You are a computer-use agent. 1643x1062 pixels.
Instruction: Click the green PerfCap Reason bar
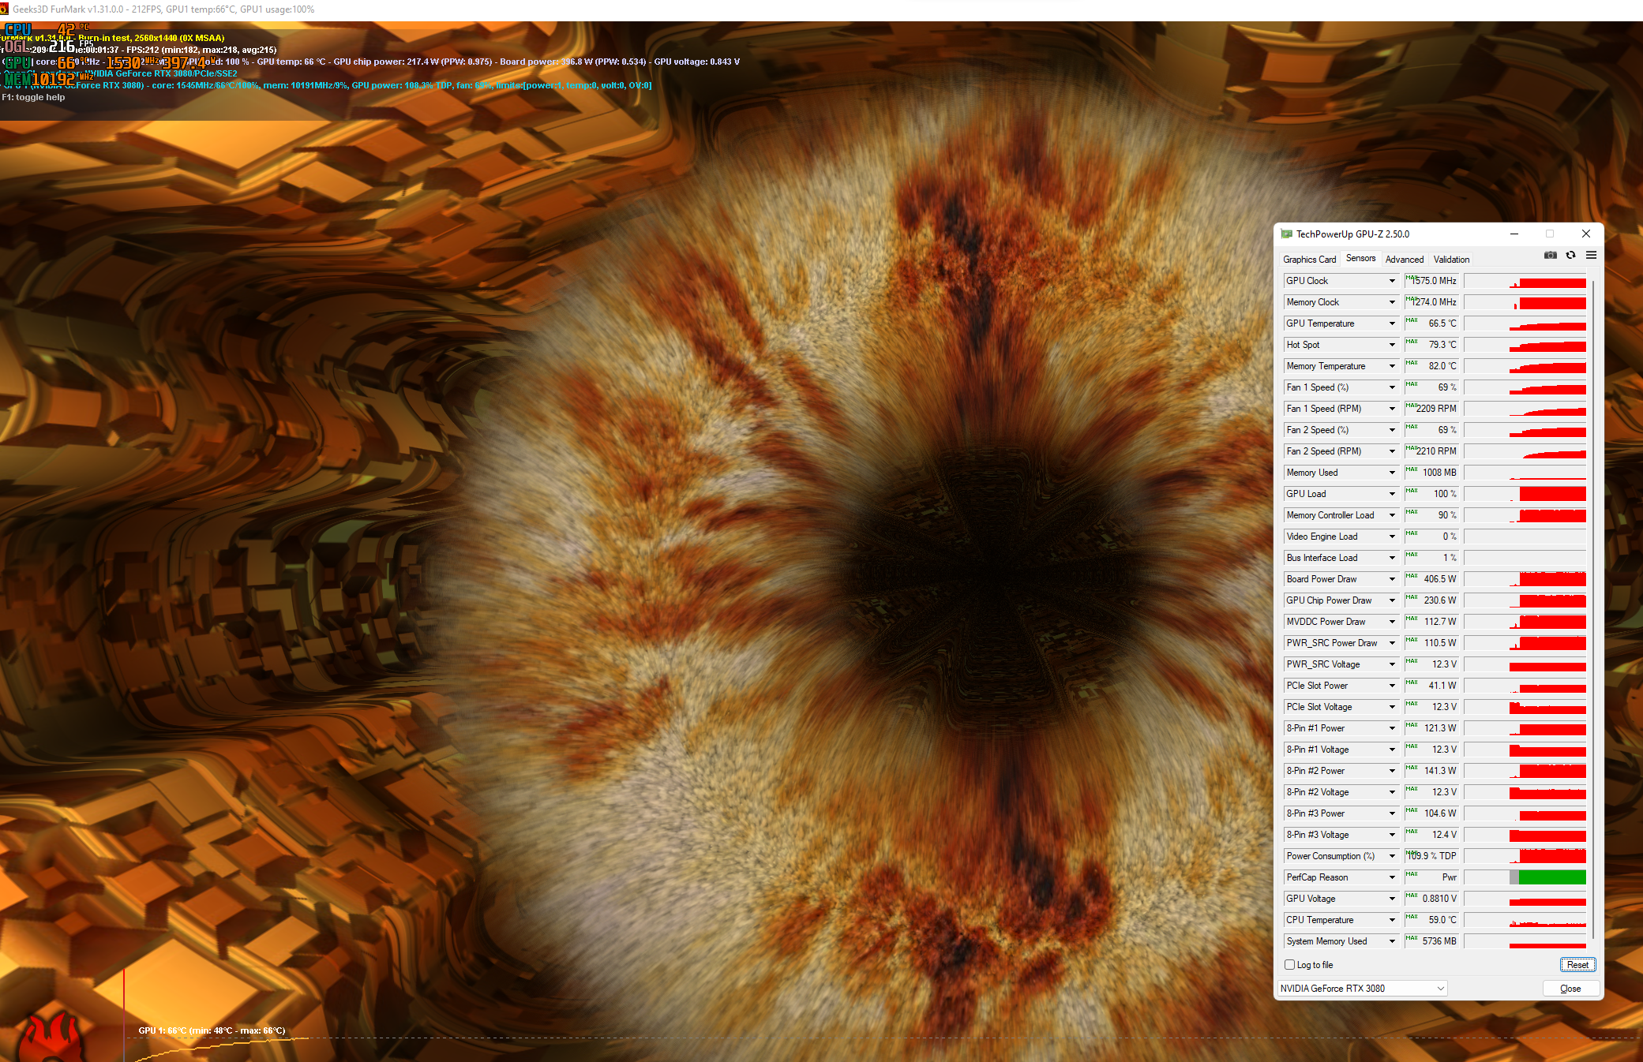pyautogui.click(x=1551, y=877)
